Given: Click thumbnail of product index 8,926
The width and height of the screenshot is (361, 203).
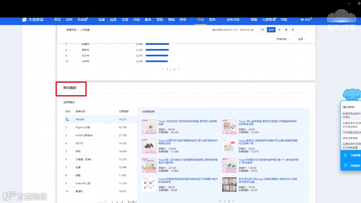Looking at the screenshot, I should coord(149,185).
